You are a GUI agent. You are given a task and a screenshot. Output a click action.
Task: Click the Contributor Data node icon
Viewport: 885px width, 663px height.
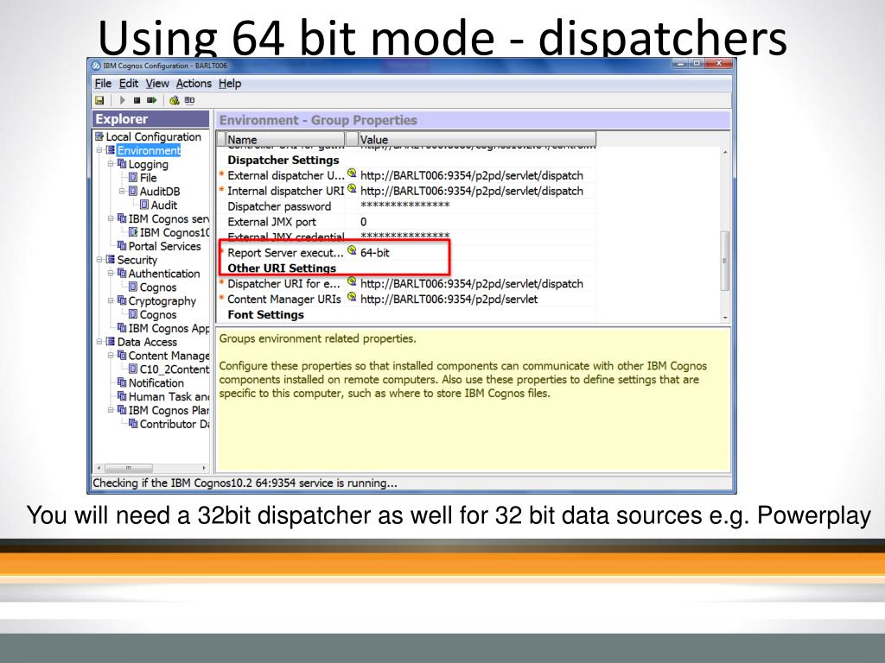133,423
